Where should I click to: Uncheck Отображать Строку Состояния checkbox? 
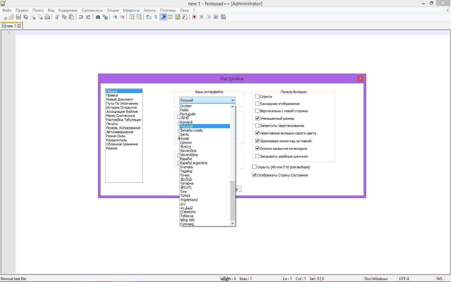pos(255,175)
